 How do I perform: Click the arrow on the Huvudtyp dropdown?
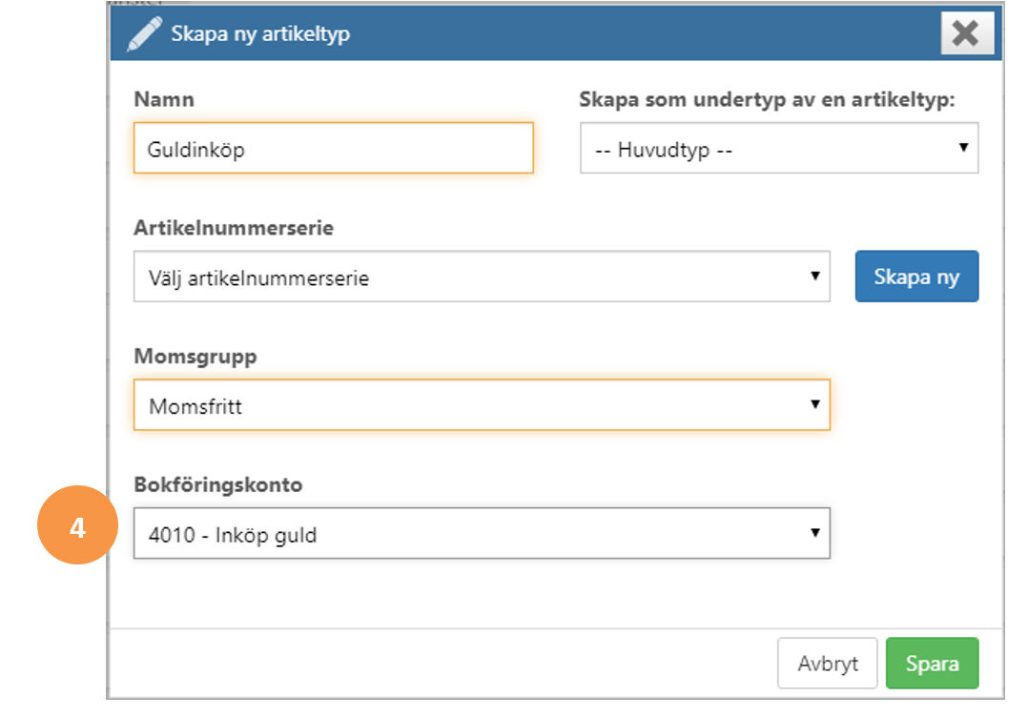coord(963,148)
